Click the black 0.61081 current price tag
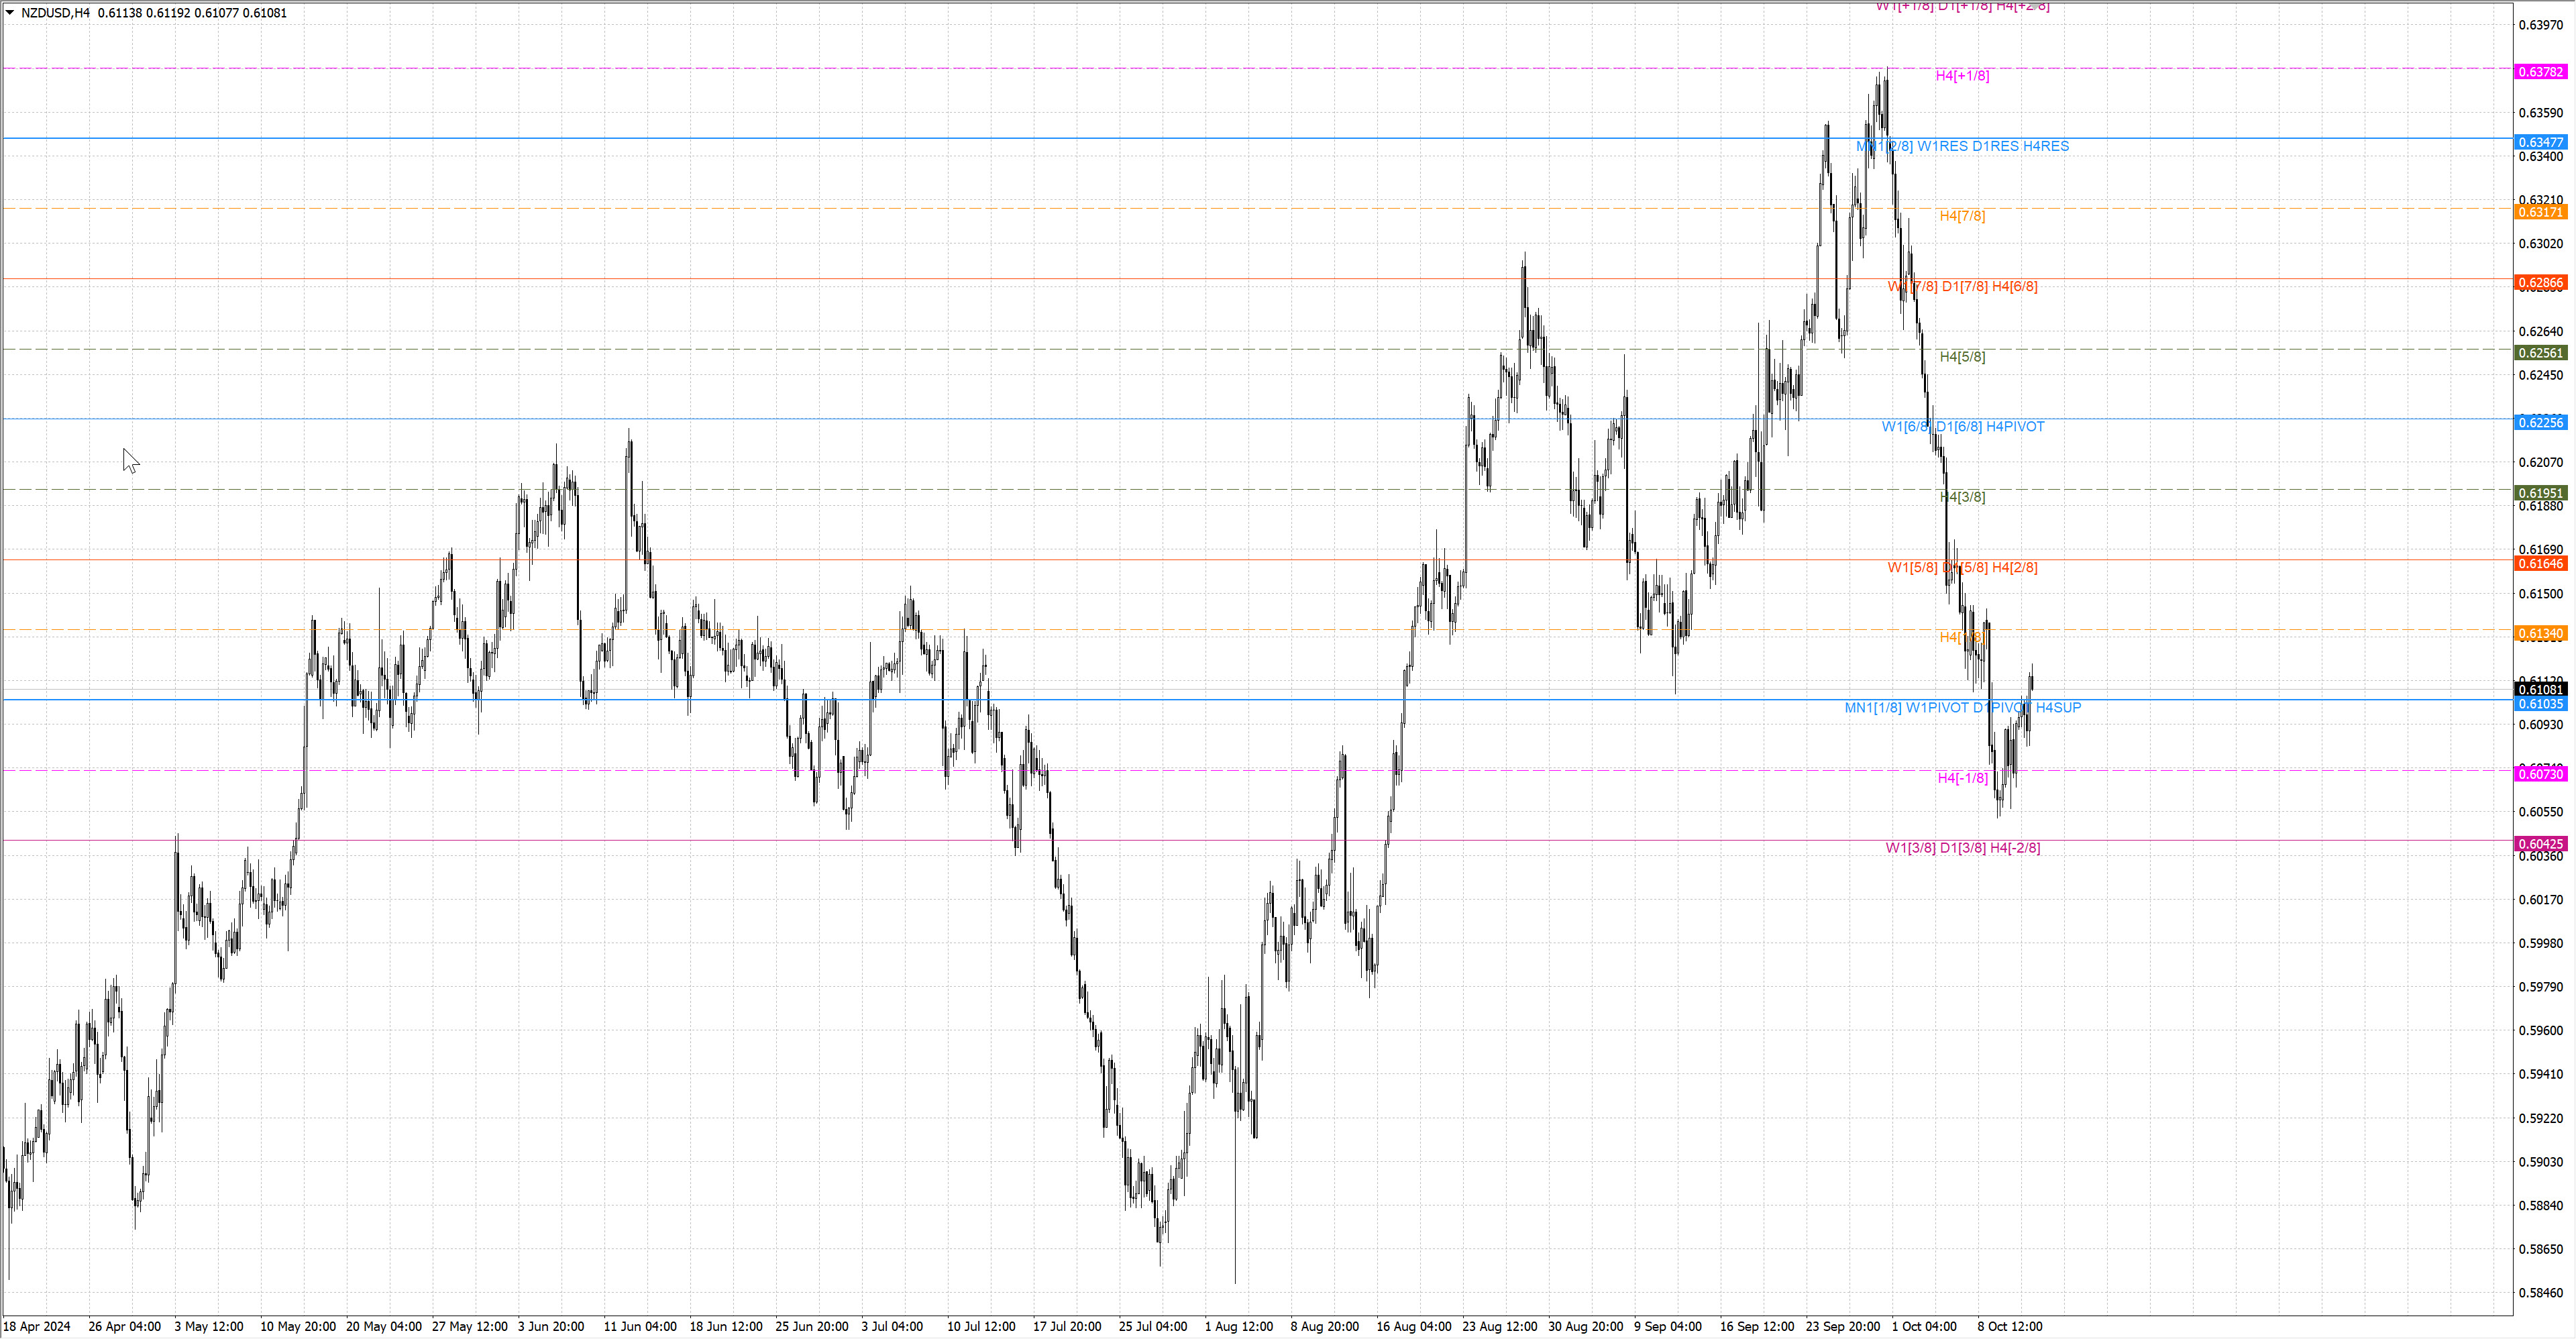The height and width of the screenshot is (1339, 2576). tap(2540, 689)
